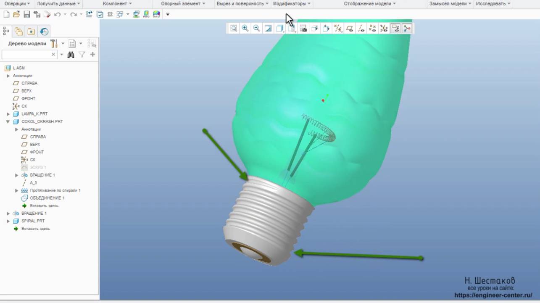Open the View Manager camera icon

point(303,29)
